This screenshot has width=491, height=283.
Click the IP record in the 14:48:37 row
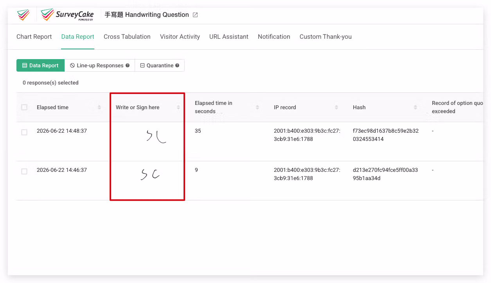pos(307,135)
